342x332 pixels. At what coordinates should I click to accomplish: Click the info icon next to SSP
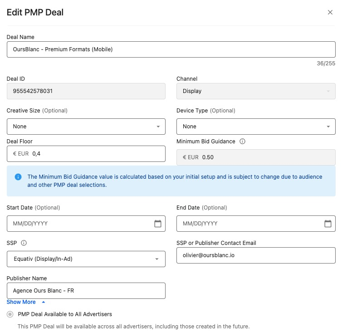pos(24,243)
